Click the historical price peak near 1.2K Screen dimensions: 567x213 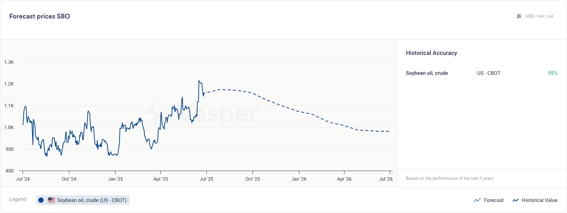(x=199, y=81)
